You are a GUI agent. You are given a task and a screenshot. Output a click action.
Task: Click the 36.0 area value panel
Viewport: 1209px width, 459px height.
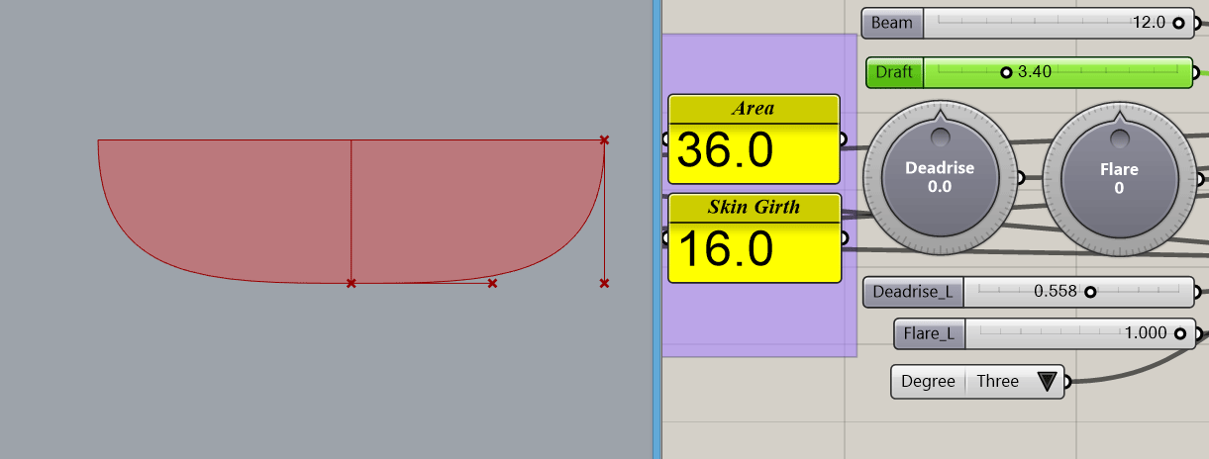[x=754, y=153]
